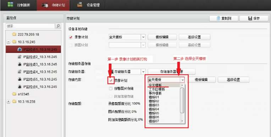This screenshot has width=271, height=137.
Task: Toggle the 抓图计划 checkbox
Action: pos(71,45)
